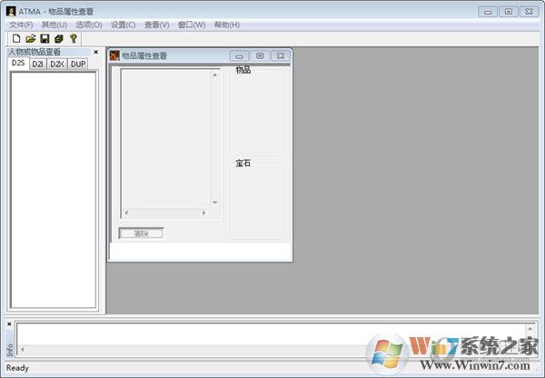
Task: Open the 设置(C) menu
Action: click(x=123, y=25)
